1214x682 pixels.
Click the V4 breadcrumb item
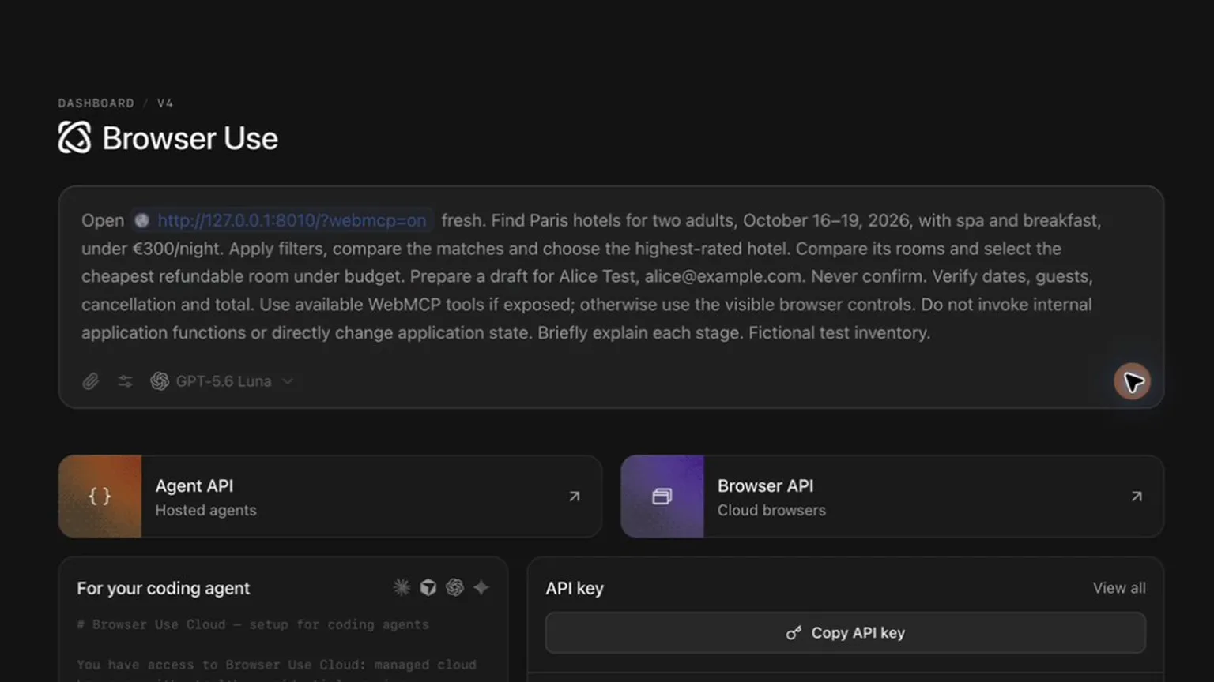tap(165, 103)
